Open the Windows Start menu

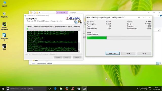pyautogui.click(x=3, y=89)
